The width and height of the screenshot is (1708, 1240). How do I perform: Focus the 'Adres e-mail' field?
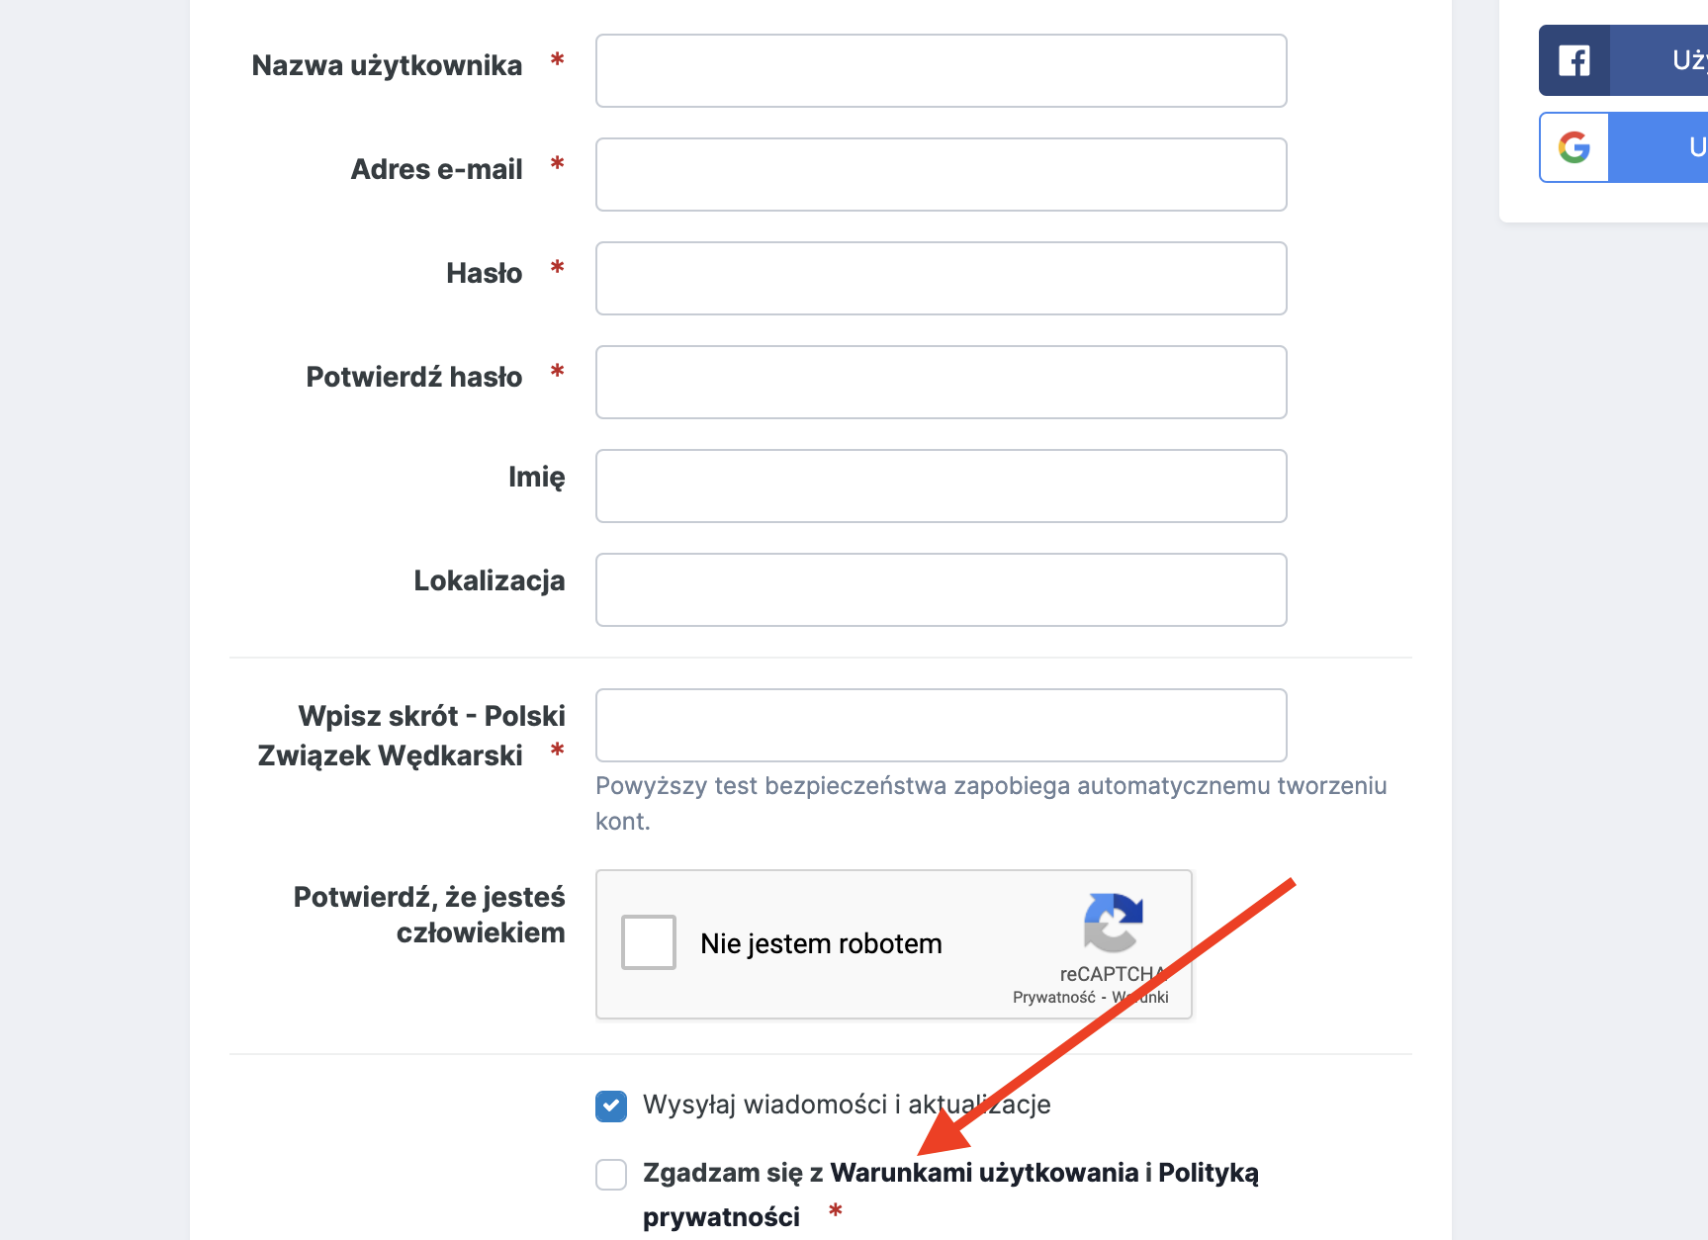941,175
